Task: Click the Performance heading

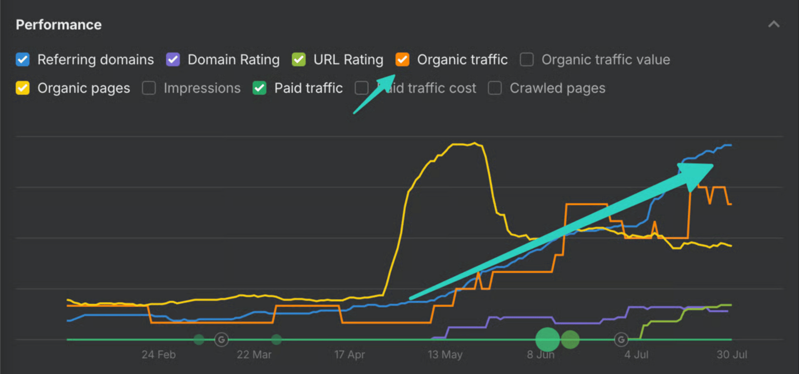Action: pos(59,25)
